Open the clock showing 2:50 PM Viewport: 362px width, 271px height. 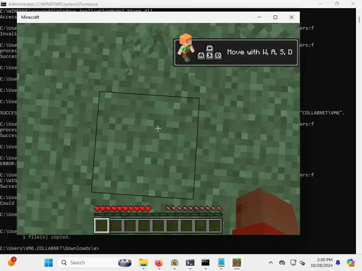tap(321, 263)
